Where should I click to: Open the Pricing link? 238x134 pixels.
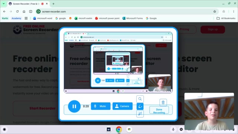tap(184, 29)
